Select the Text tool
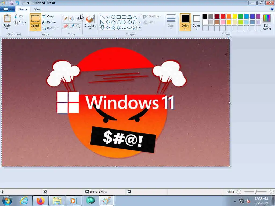The image size is (275, 206). click(x=78, y=19)
